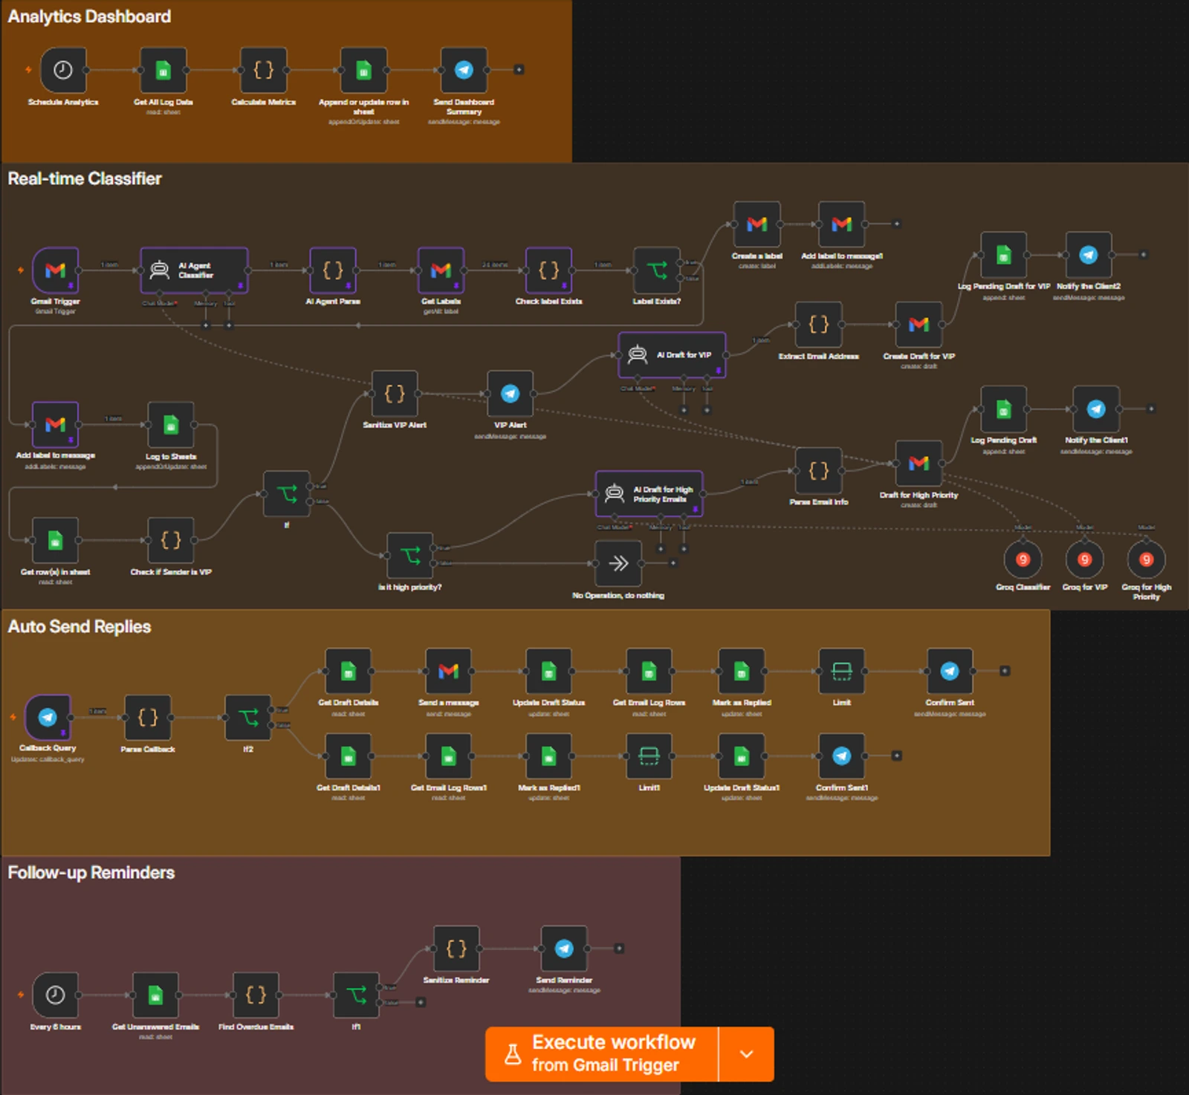Click the If2 branching node
The width and height of the screenshot is (1189, 1095).
coord(248,718)
